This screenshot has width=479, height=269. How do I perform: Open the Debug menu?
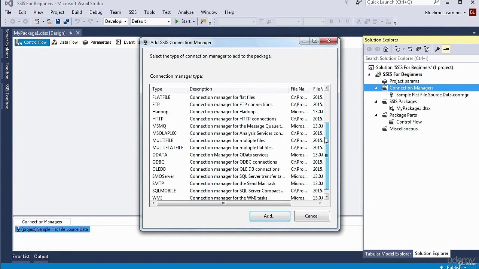96,12
